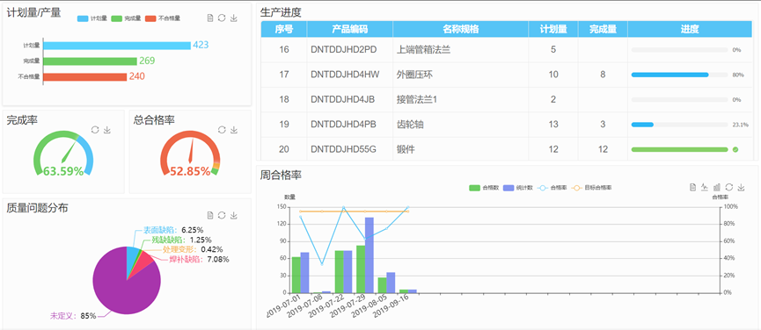
Task: Switch 周合格率 chart to line type
Action: point(705,187)
